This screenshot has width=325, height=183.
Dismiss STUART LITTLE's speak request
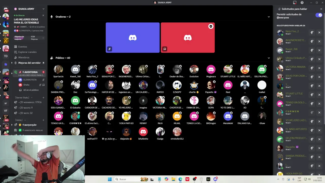pos(319,95)
